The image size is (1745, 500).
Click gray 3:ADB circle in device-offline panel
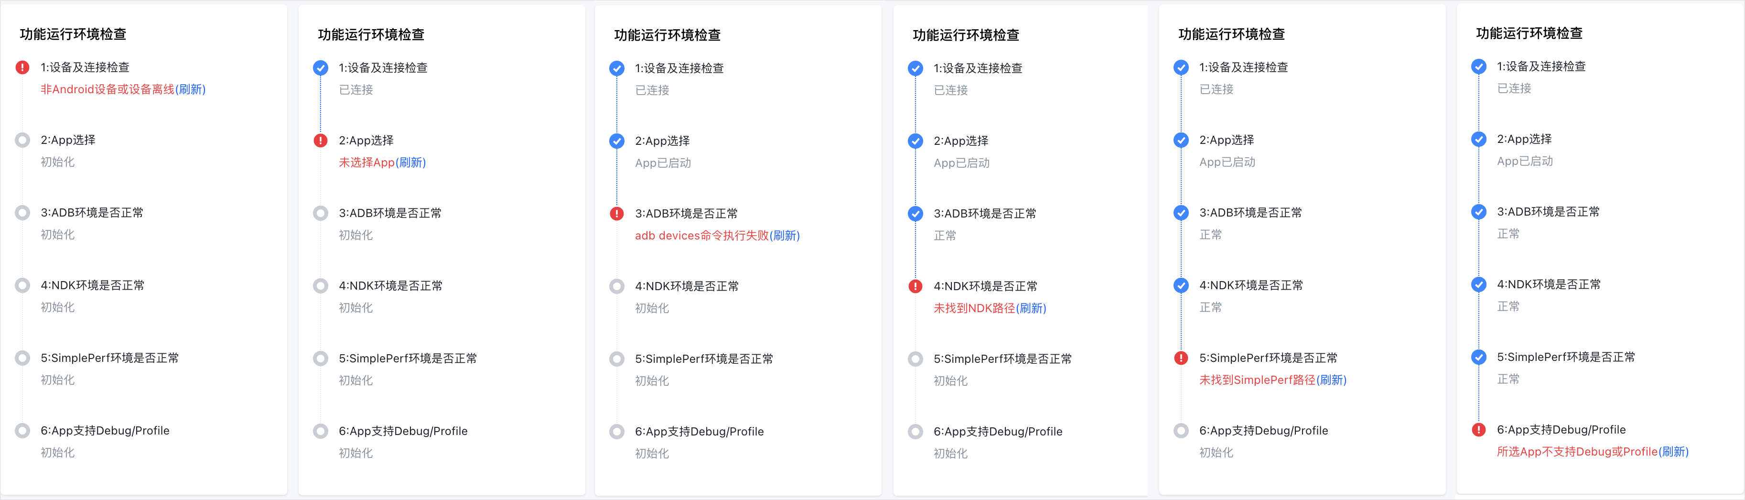click(x=22, y=213)
